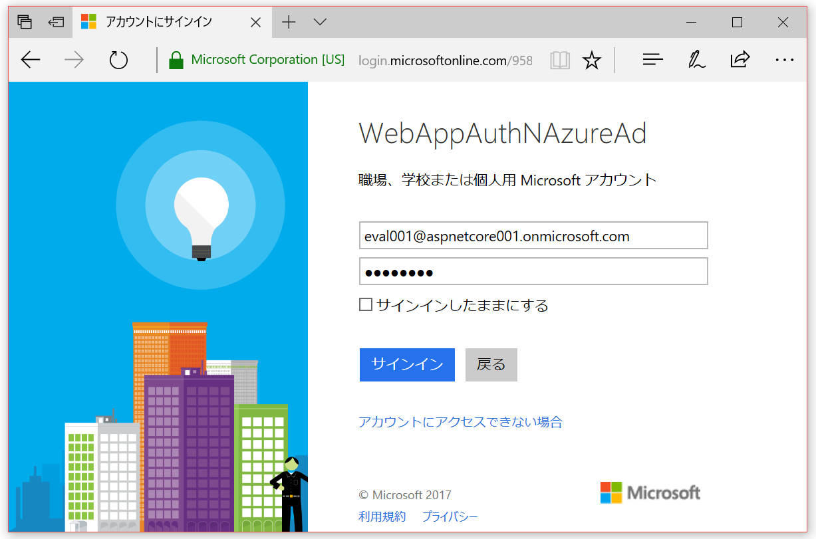
Task: Add this page to favorites via star icon
Action: [x=591, y=60]
